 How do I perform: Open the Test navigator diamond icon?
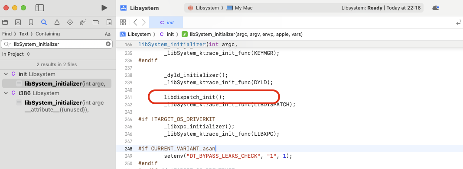tap(70, 22)
